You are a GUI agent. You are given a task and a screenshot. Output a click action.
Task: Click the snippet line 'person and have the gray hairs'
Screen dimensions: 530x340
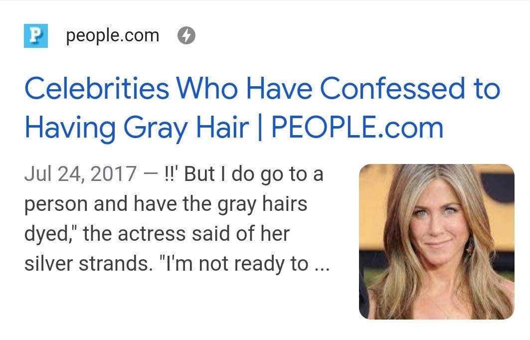[x=166, y=204]
